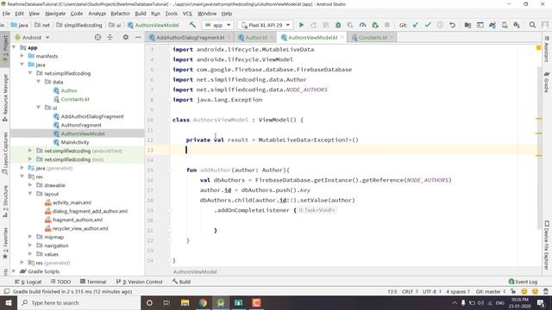Image resolution: width=552 pixels, height=310 pixels.
Task: Click the Debug app bug icon
Action: click(x=338, y=25)
